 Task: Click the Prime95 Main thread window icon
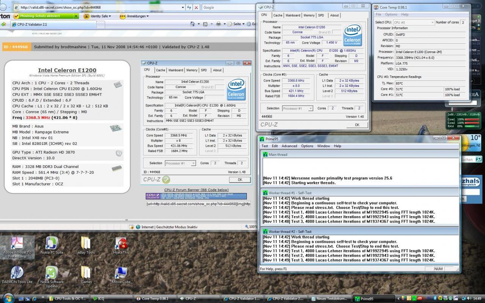(265, 154)
